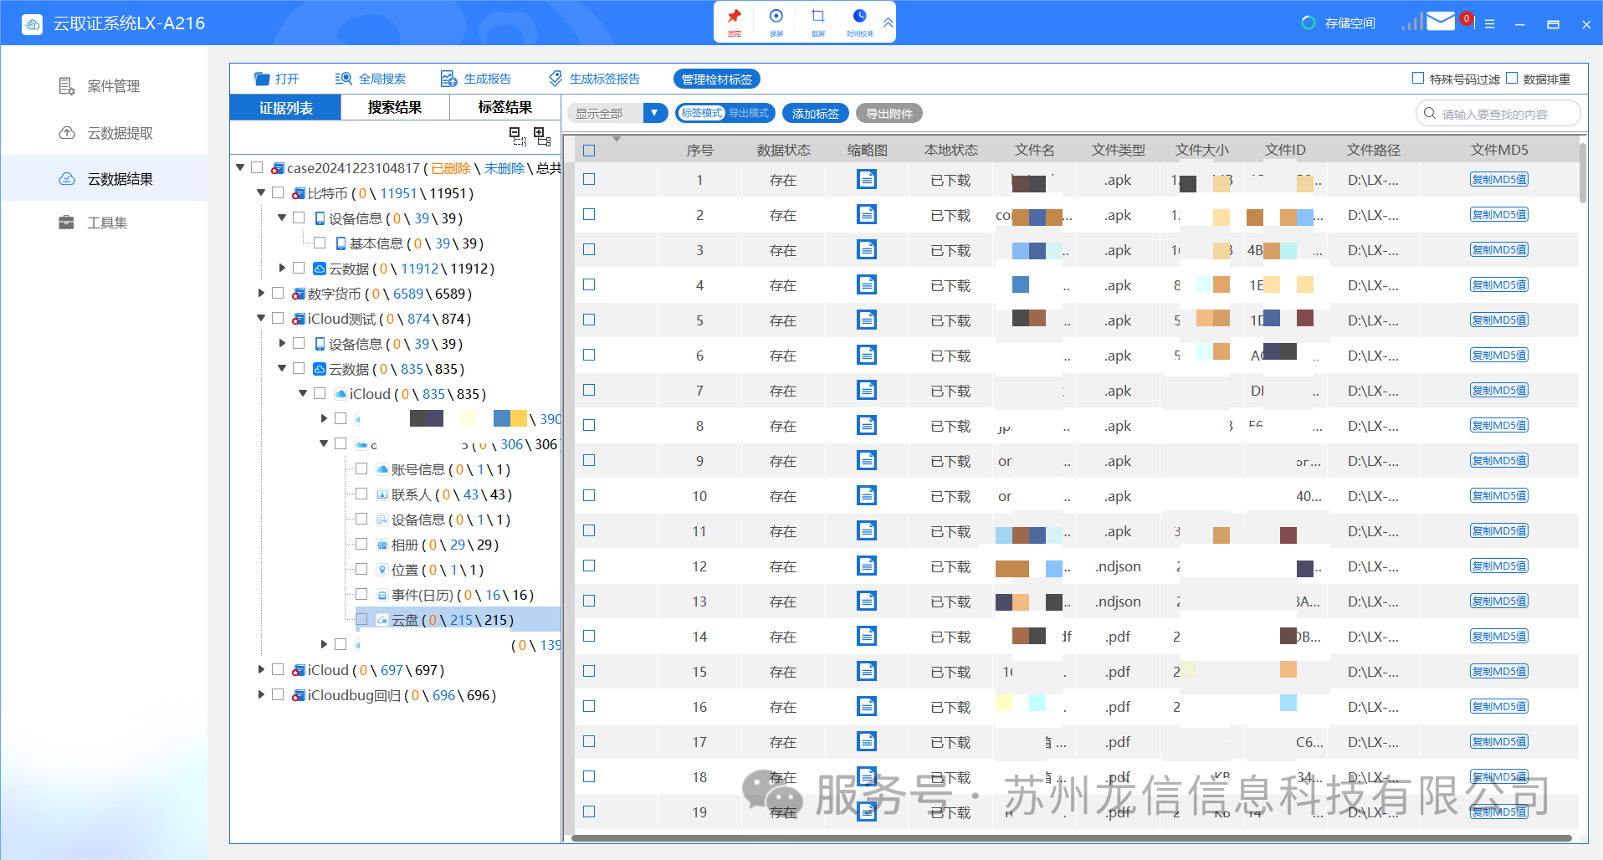Open the 显示全部 filter dropdown
1603x860 pixels.
point(654,113)
